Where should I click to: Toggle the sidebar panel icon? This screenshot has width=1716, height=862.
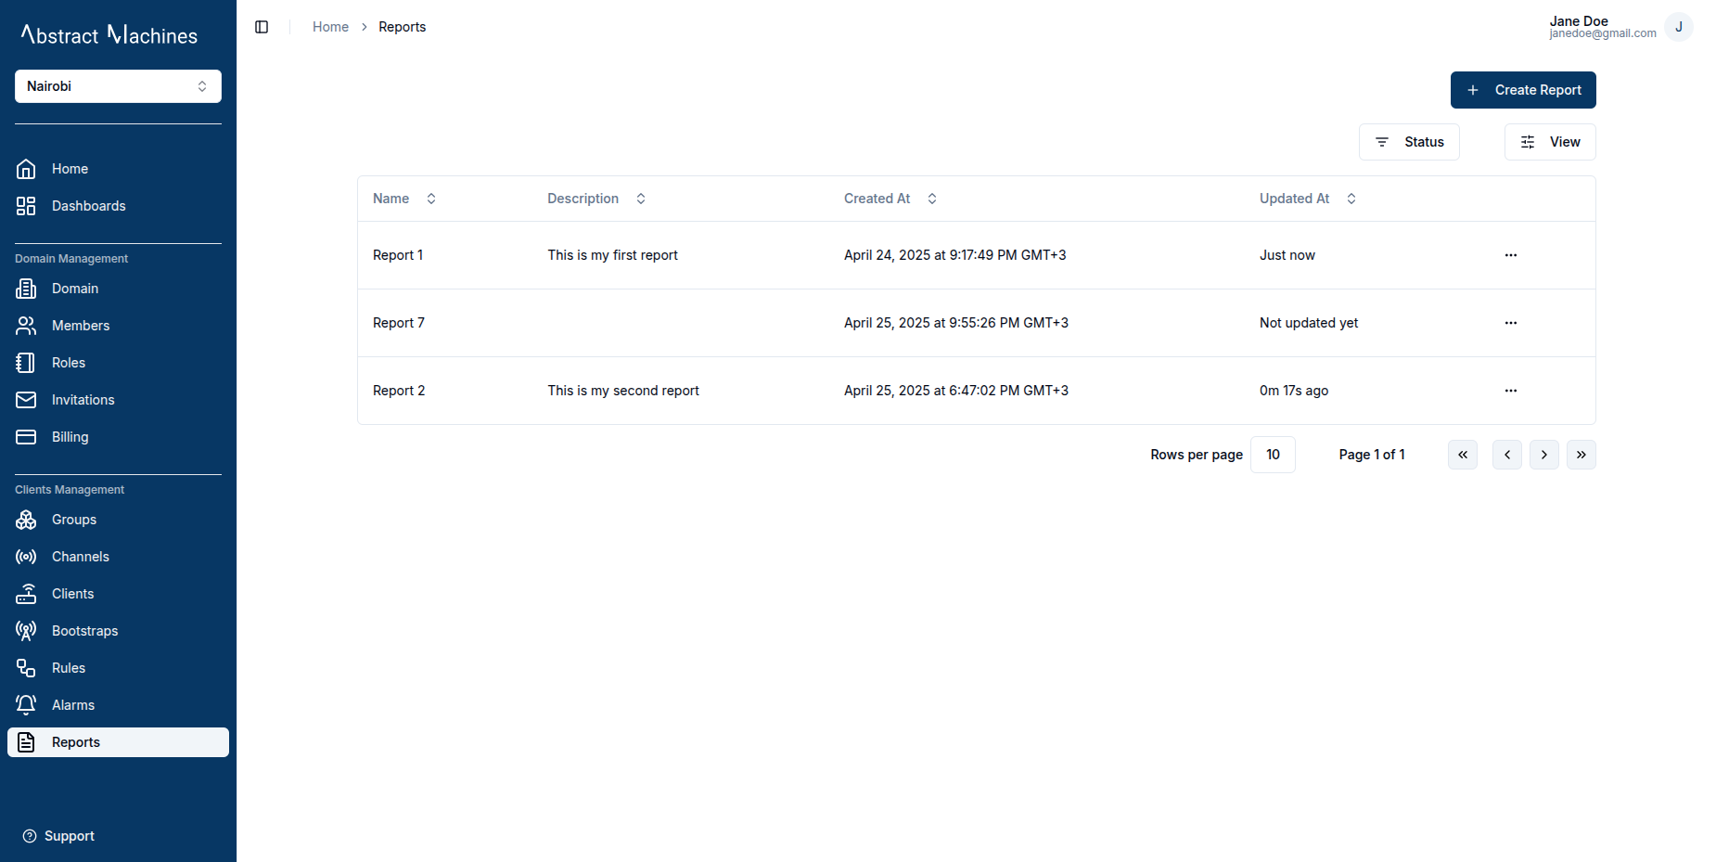pos(262,27)
